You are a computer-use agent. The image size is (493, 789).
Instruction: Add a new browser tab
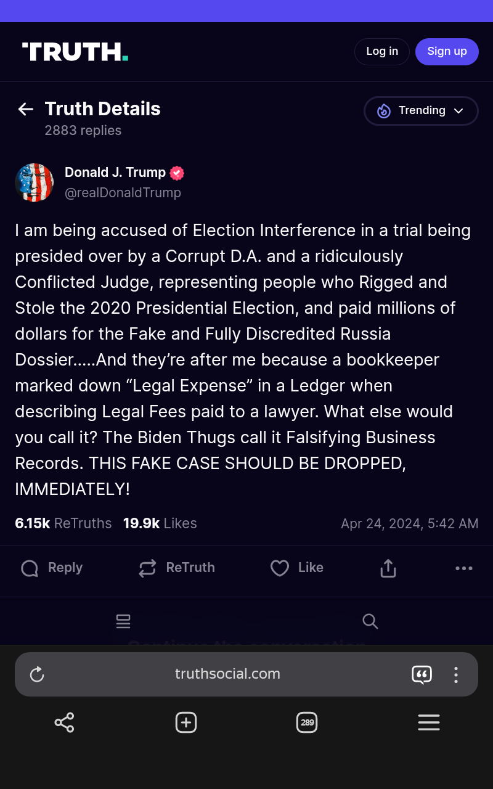186,722
